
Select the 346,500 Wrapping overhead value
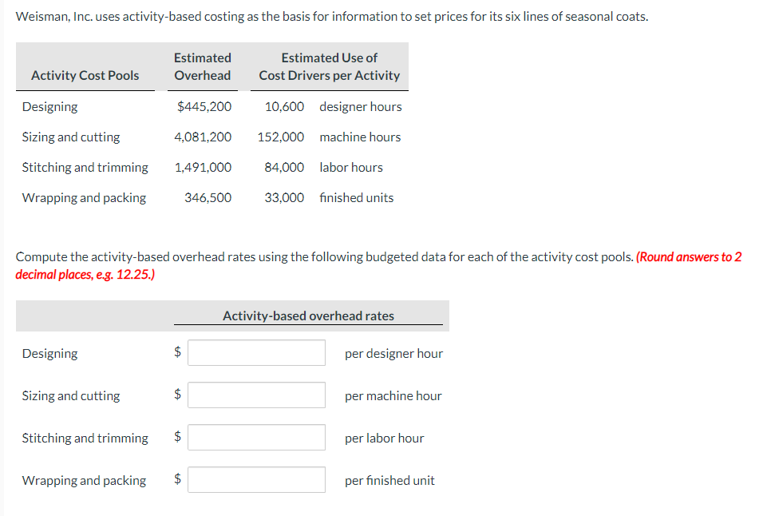coord(209,197)
